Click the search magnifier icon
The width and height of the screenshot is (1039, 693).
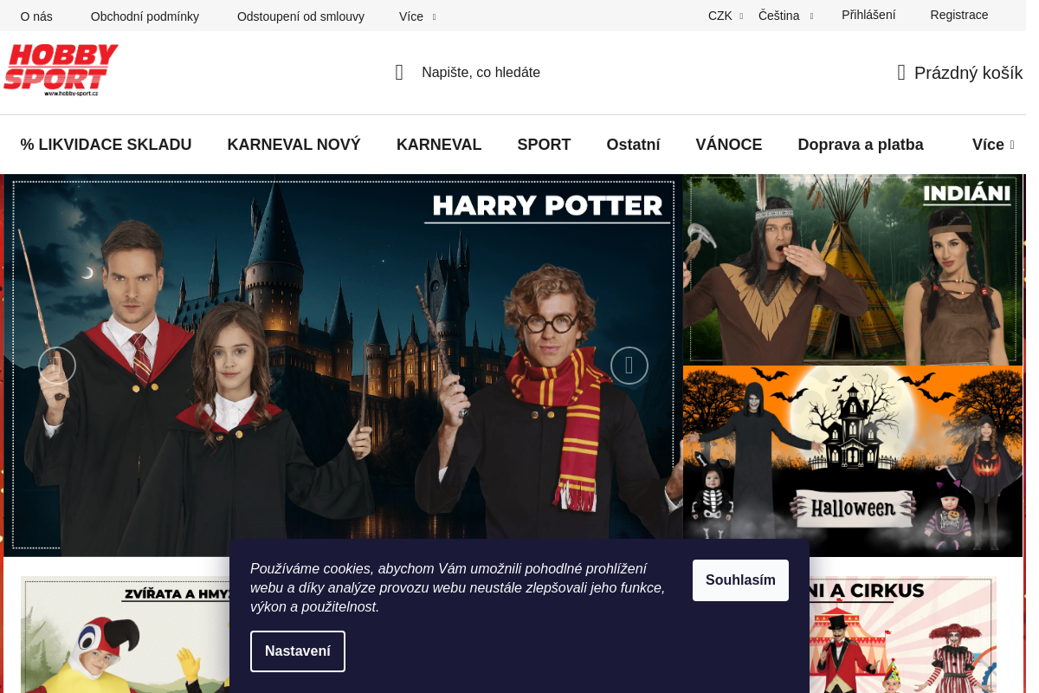[x=399, y=73]
